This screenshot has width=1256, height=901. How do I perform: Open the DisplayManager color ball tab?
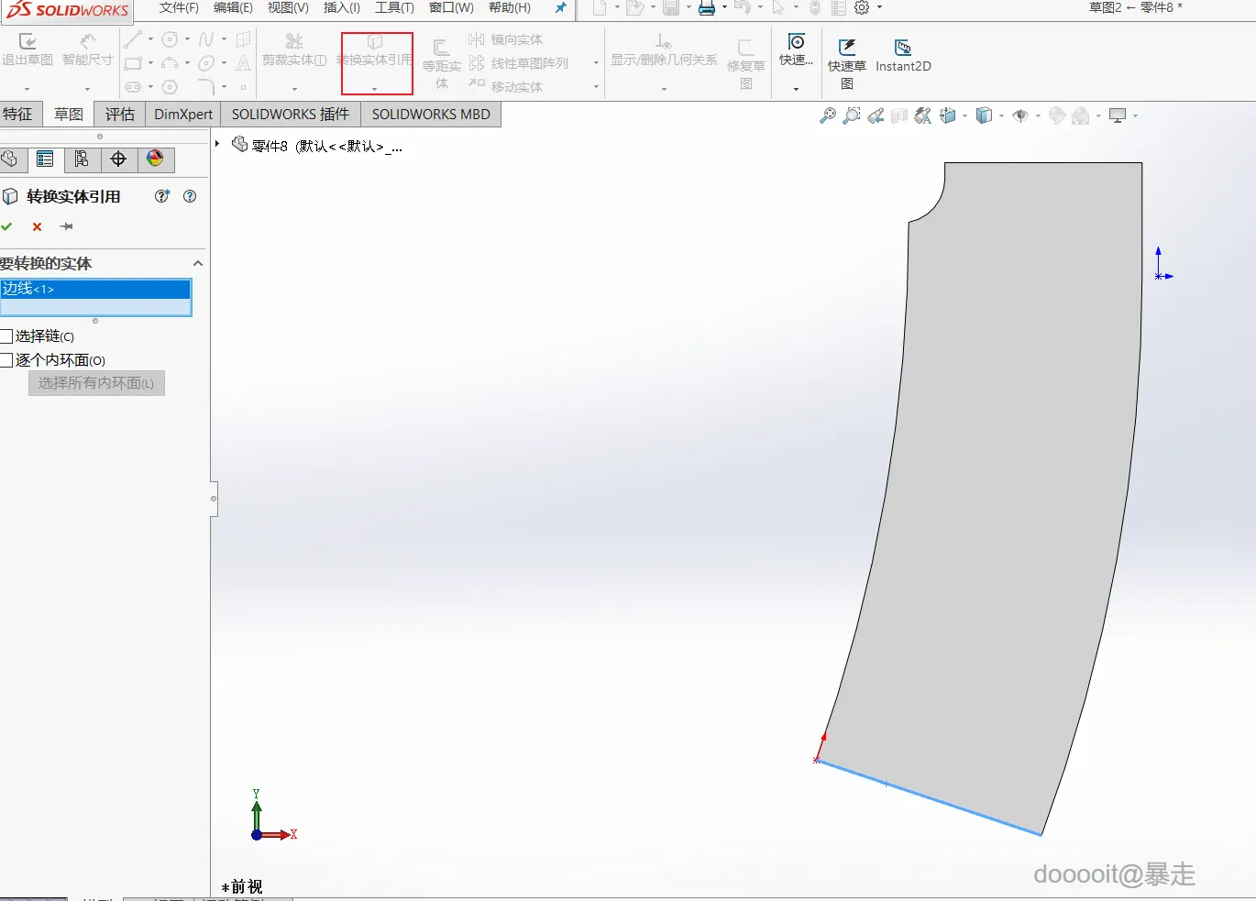[155, 159]
